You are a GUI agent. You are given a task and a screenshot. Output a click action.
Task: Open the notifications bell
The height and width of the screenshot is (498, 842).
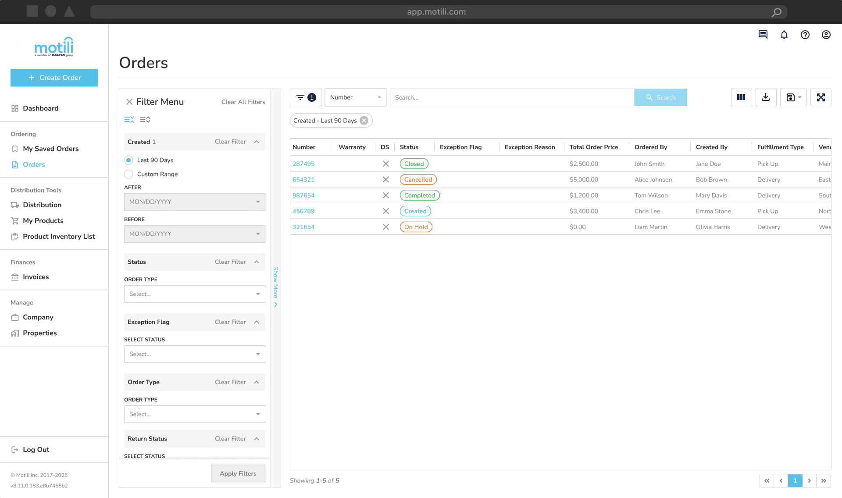click(784, 35)
